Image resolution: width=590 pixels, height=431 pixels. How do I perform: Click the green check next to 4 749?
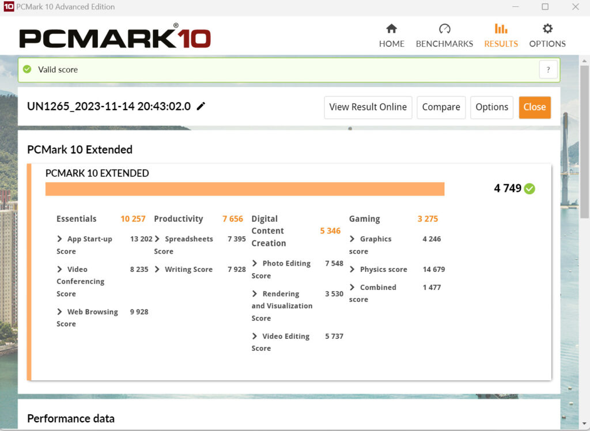click(x=530, y=188)
